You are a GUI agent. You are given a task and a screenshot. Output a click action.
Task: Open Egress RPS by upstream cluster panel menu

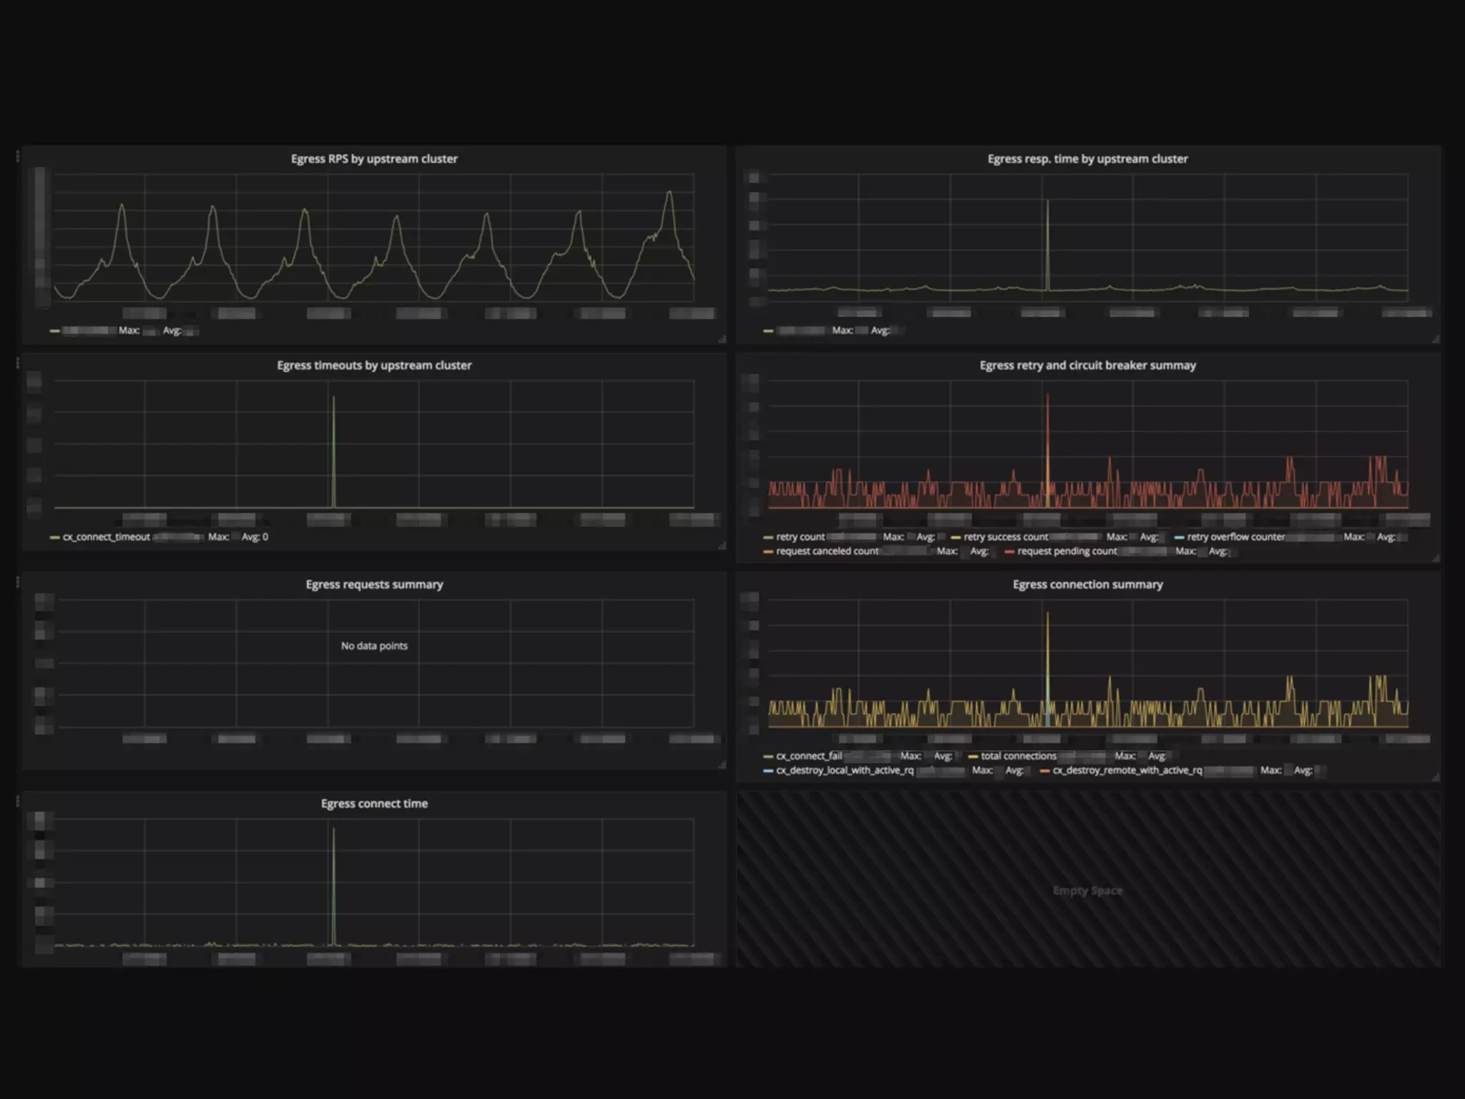point(374,159)
